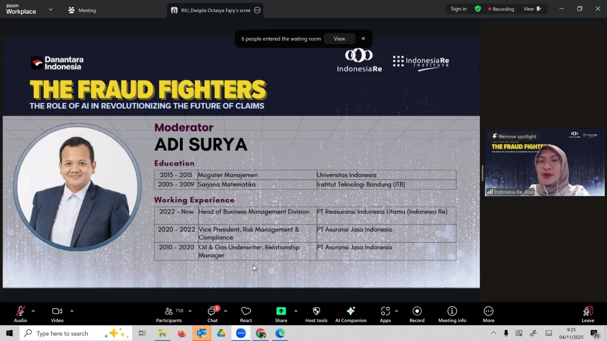Open the Participants panel
The image size is (607, 341).
169,314
